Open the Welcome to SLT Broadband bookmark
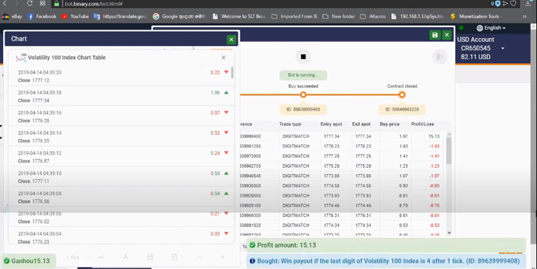 coord(239,16)
